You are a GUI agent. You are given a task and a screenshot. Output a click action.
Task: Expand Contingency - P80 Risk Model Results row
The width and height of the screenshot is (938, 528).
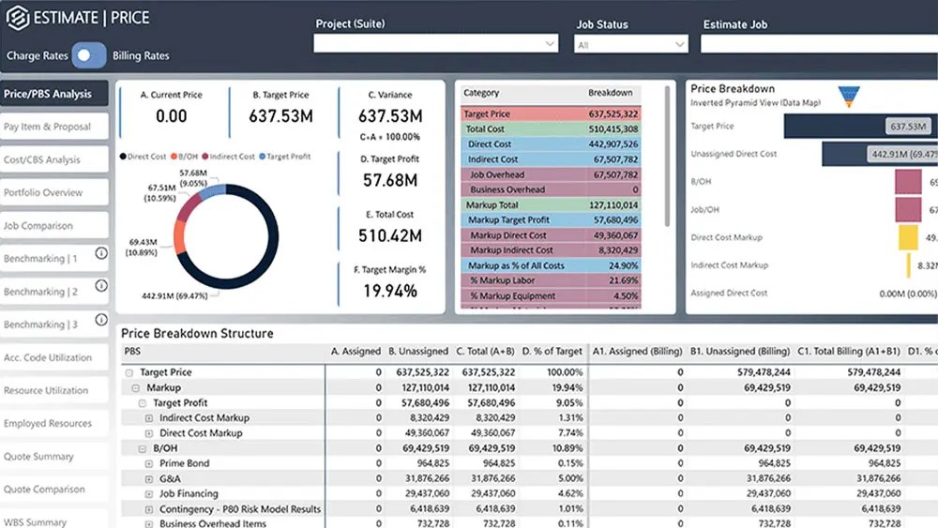(x=149, y=509)
